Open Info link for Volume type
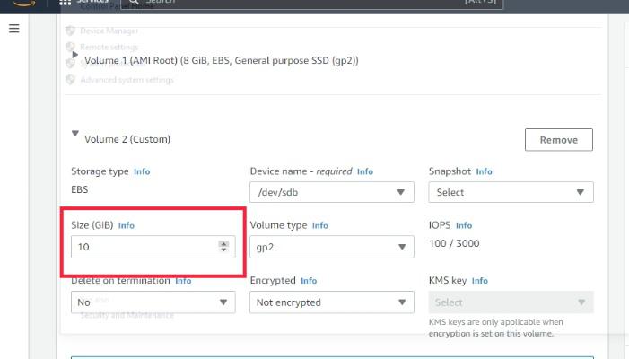629x359 pixels. [320, 225]
